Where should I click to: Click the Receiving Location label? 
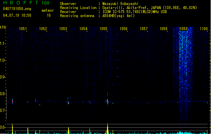[78, 8]
